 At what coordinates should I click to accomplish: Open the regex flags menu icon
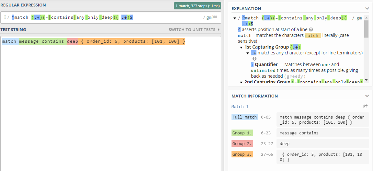click(215, 17)
